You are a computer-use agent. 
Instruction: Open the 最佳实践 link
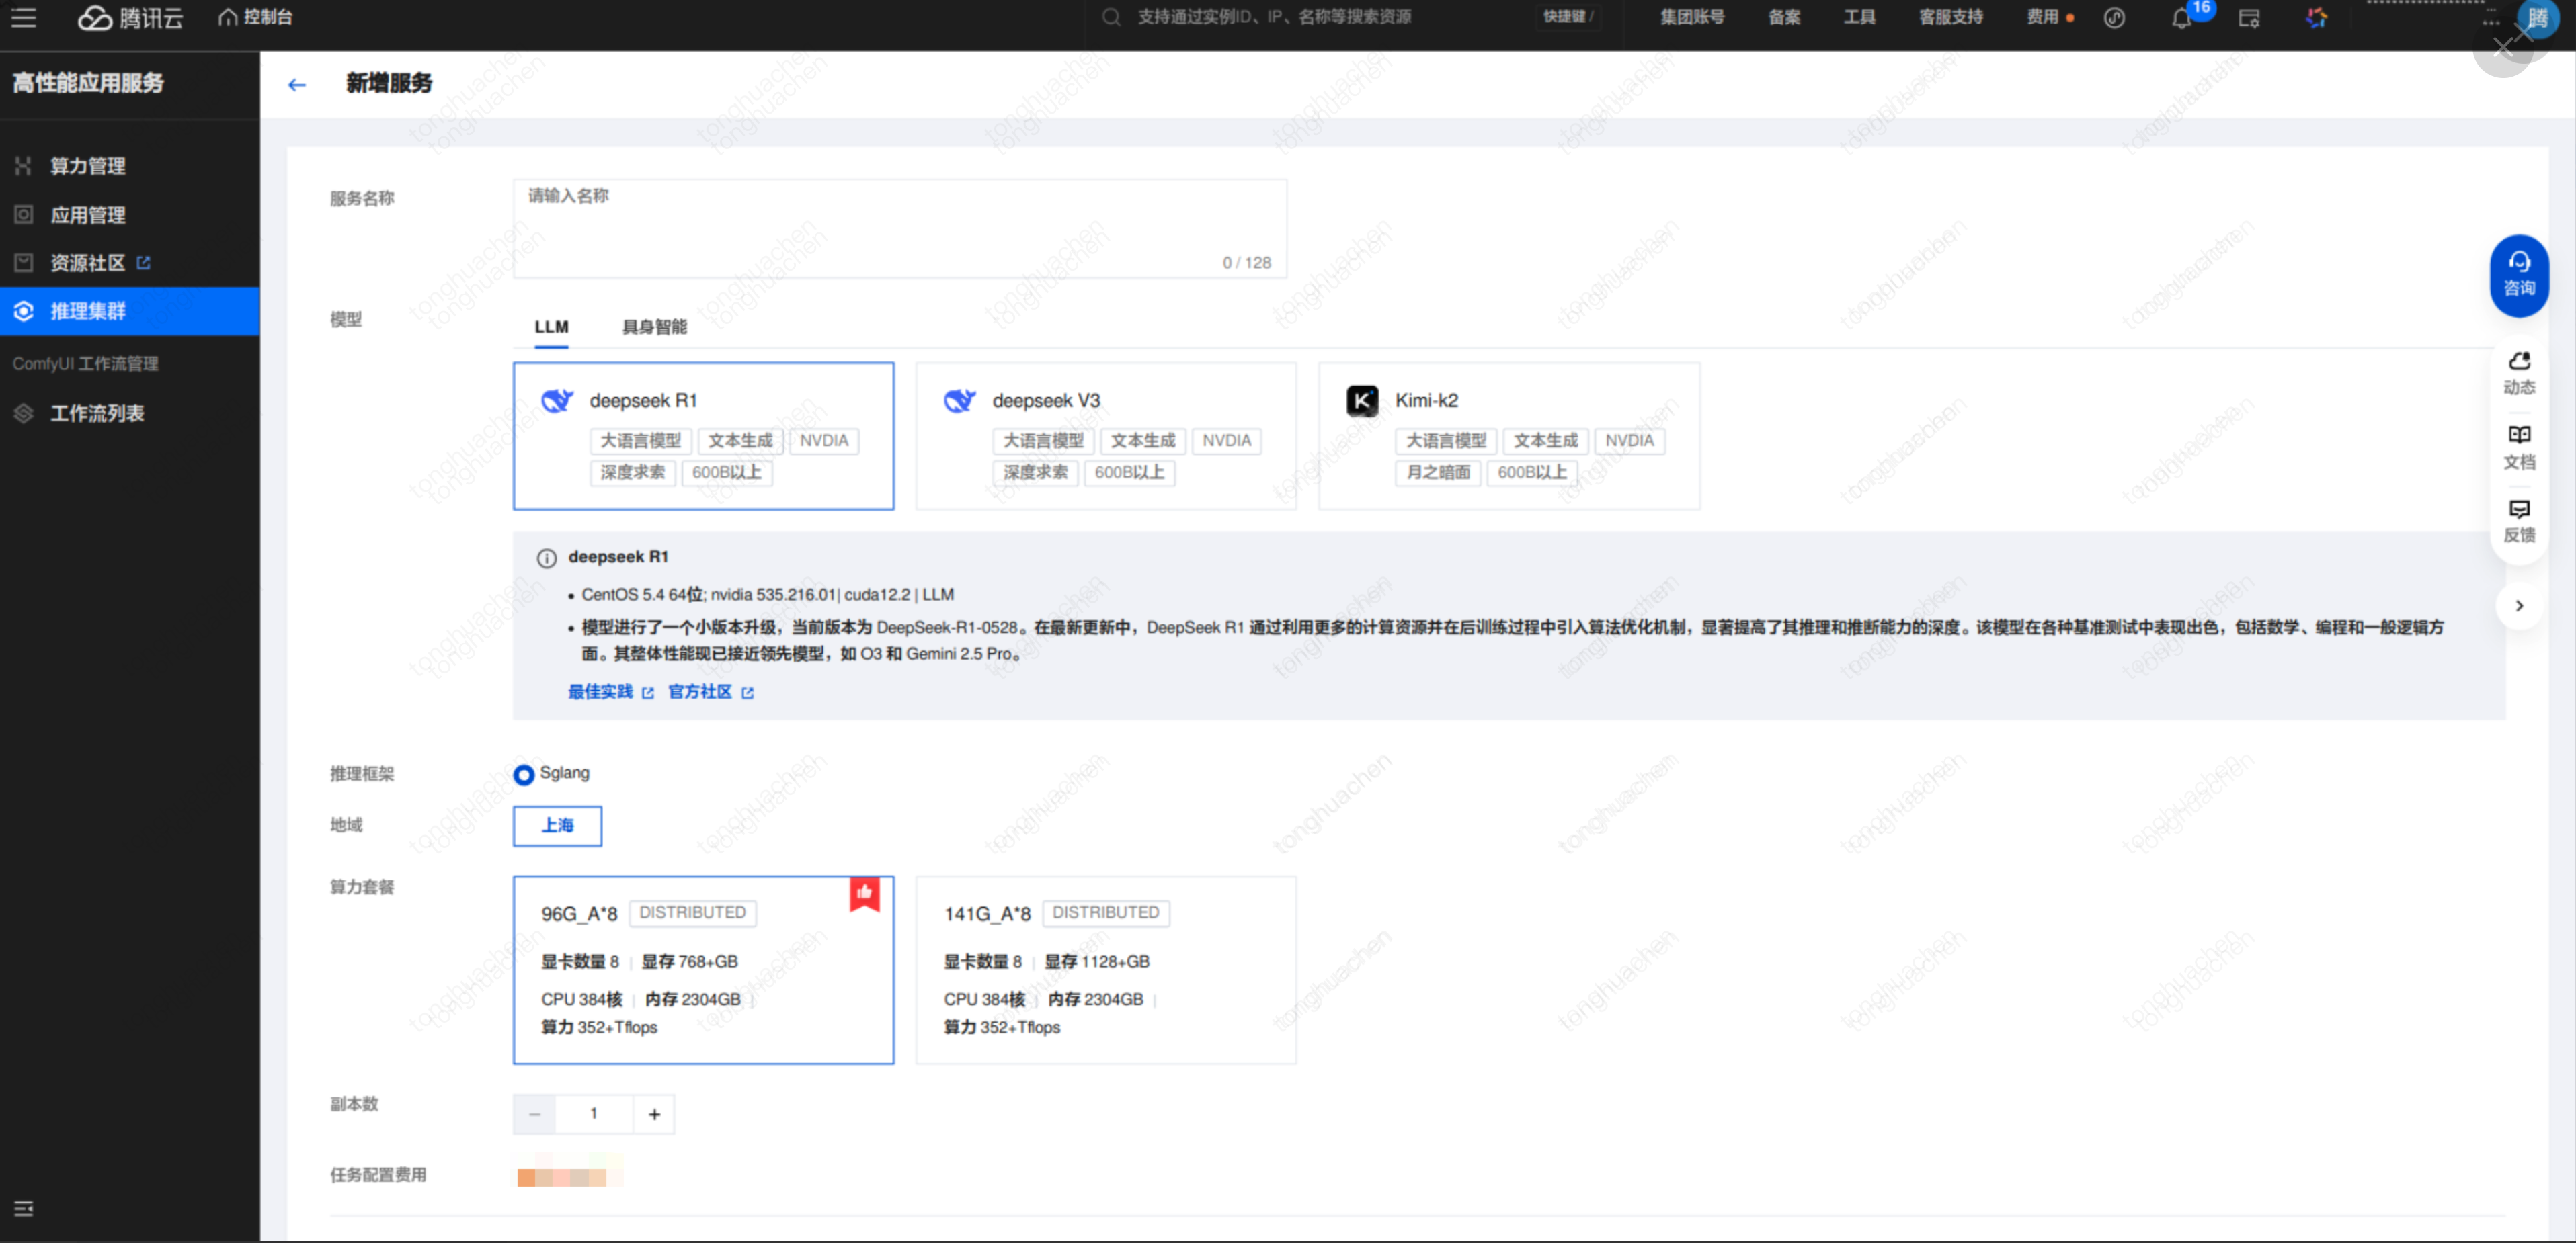tap(601, 691)
